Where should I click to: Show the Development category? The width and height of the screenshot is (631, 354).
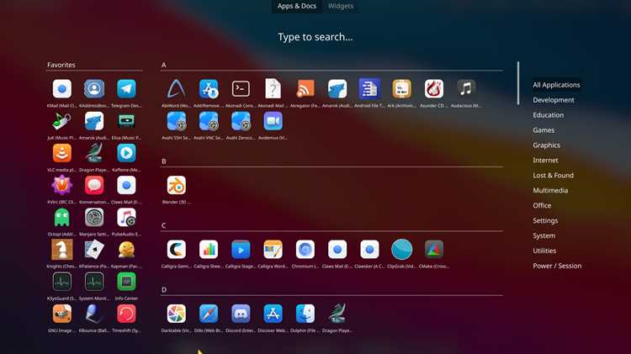click(x=554, y=100)
